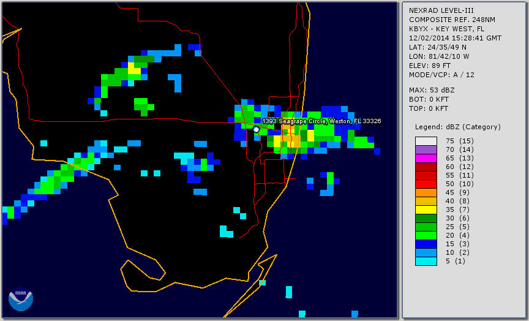Click the NOAA logo icon
Image resolution: width=529 pixels, height=321 pixels.
[21, 299]
